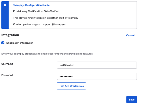Viewport: 141px width, 107px height.
Task: Click the Provisioning Certification: Okta Verified line
Action: pos(36,11)
